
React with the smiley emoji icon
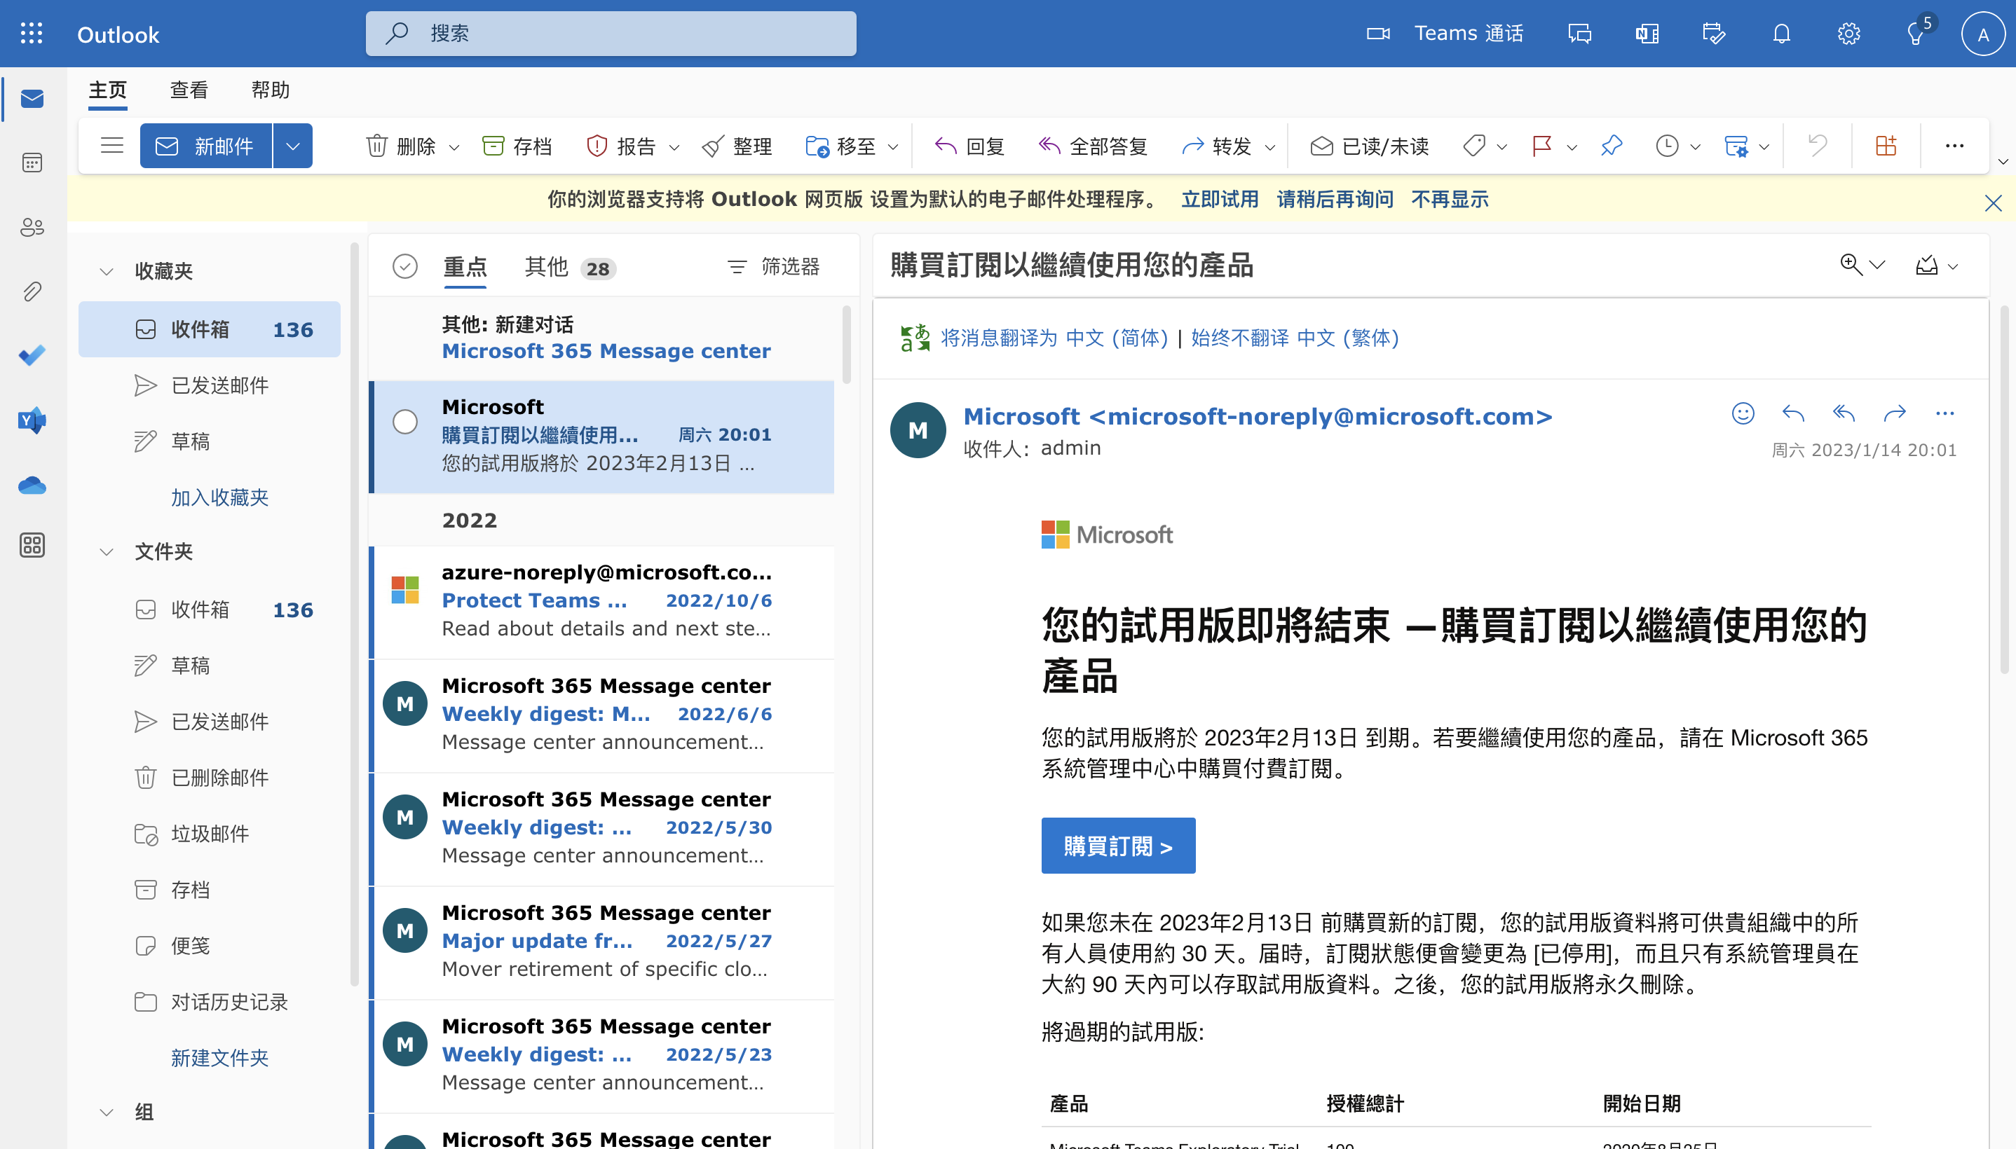[1743, 413]
